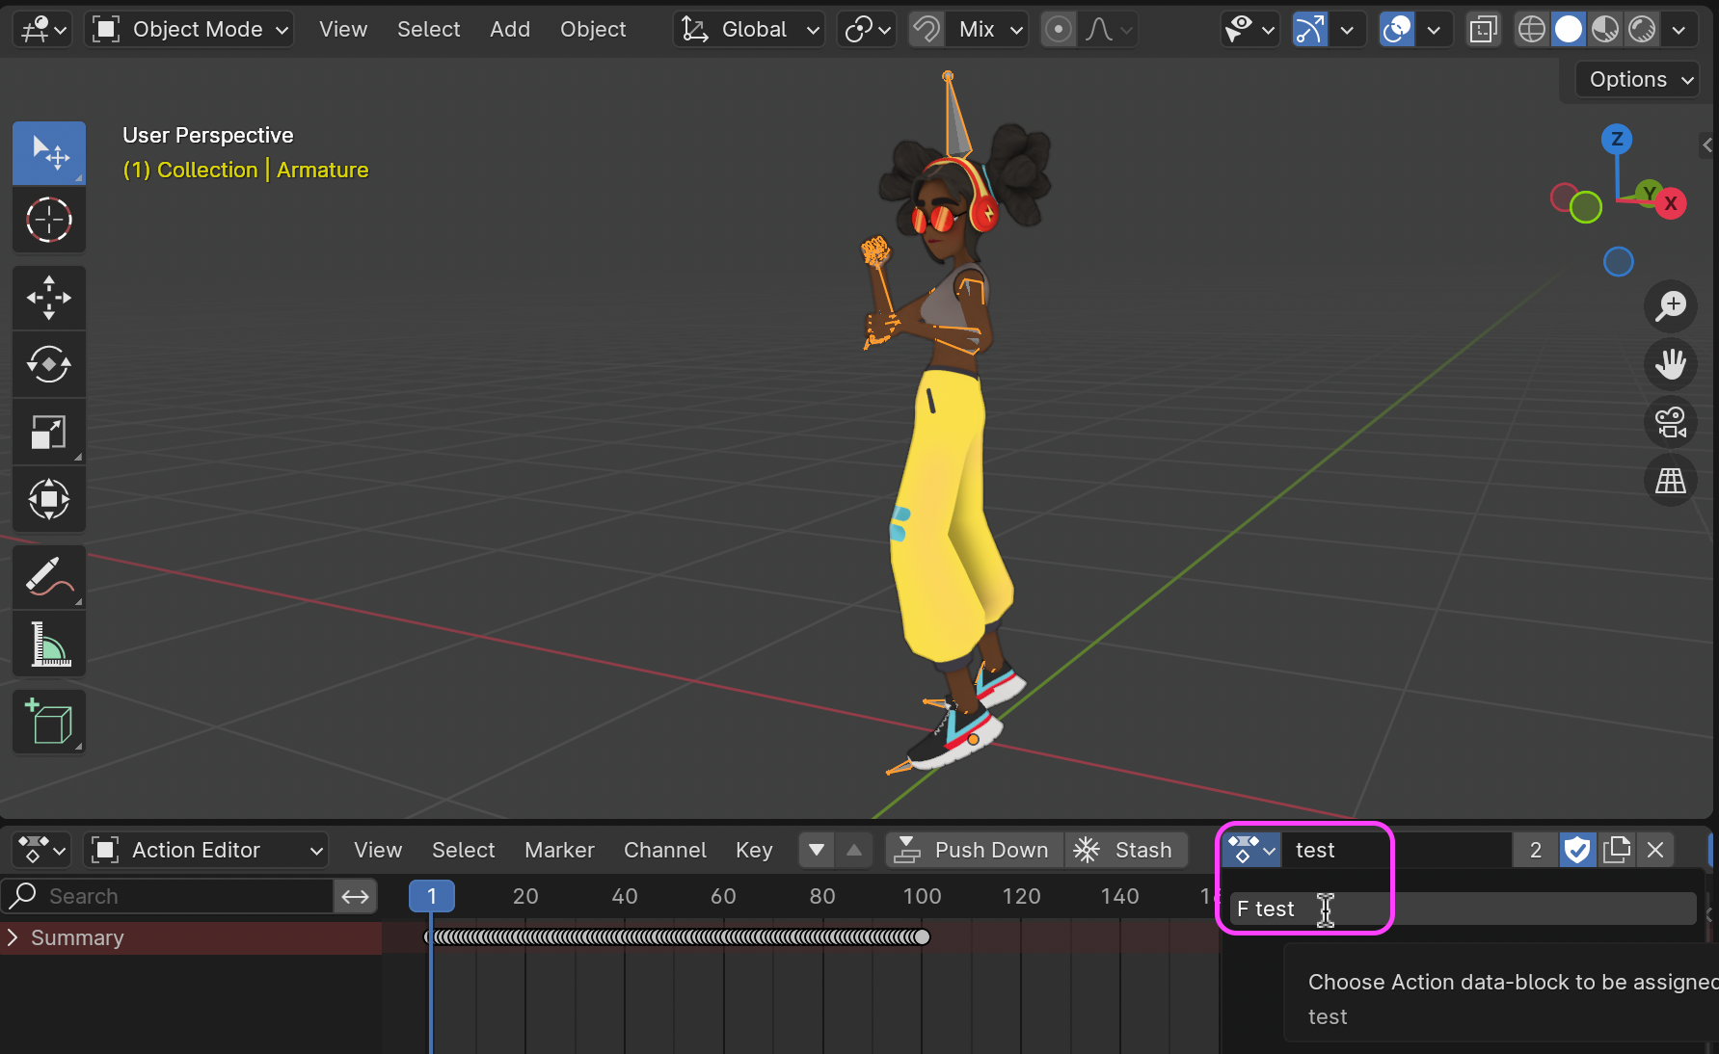Viewport: 1719px width, 1054px height.
Task: Click the last keyframe on Summary row
Action: point(923,936)
